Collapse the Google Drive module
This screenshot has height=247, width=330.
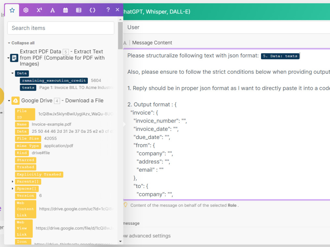(9, 100)
